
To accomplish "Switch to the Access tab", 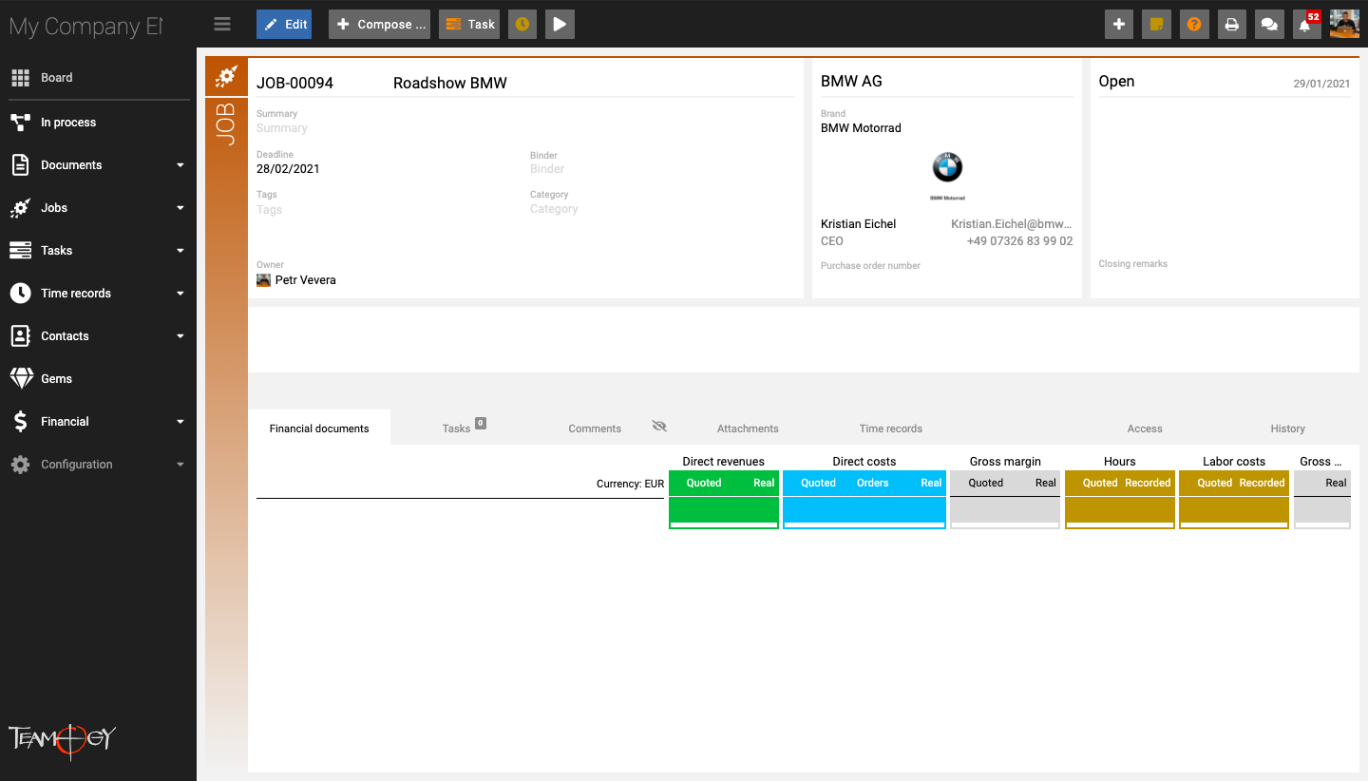I will pos(1145,429).
